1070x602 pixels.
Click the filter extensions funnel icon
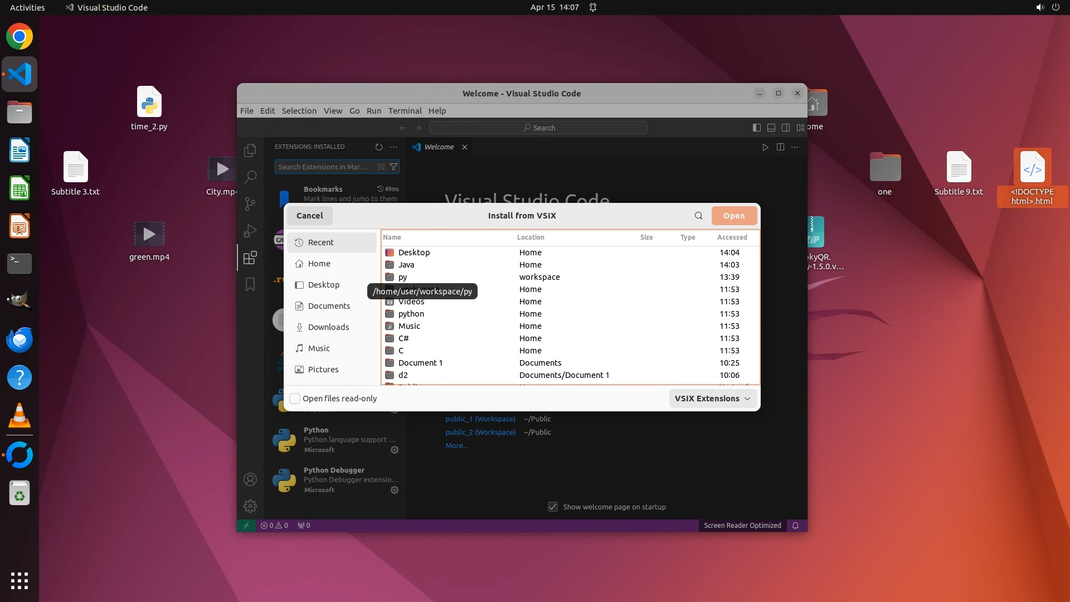(393, 167)
